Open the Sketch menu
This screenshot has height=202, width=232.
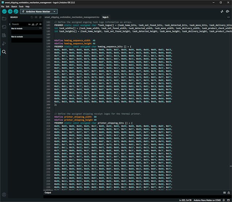[x=14, y=7]
